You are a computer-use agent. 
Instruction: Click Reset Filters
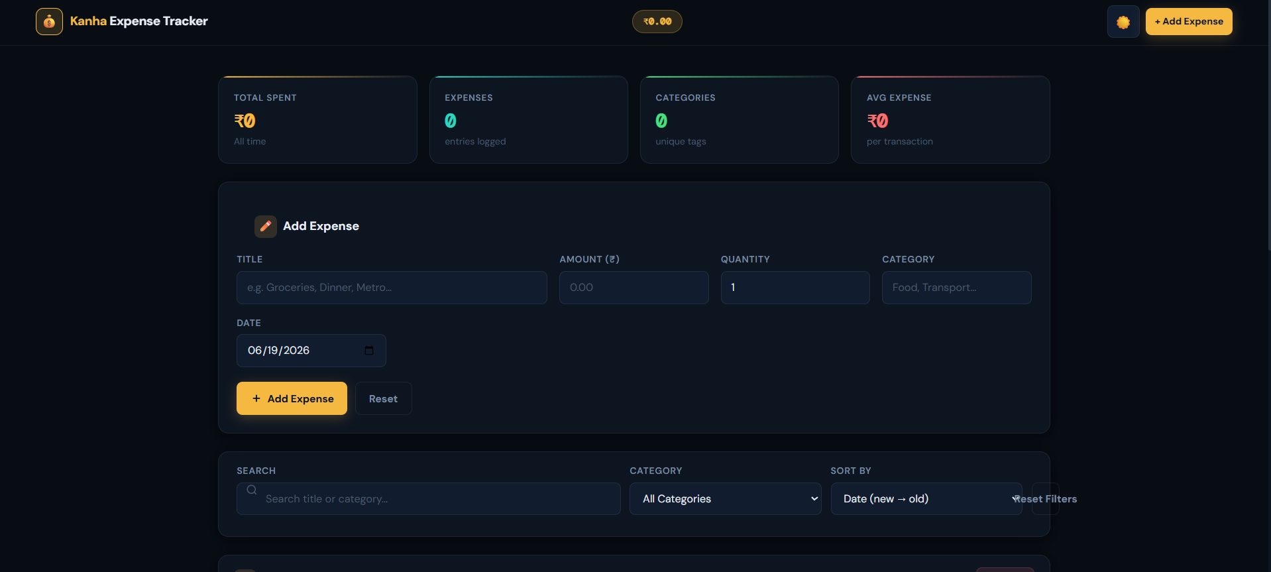click(x=1046, y=499)
